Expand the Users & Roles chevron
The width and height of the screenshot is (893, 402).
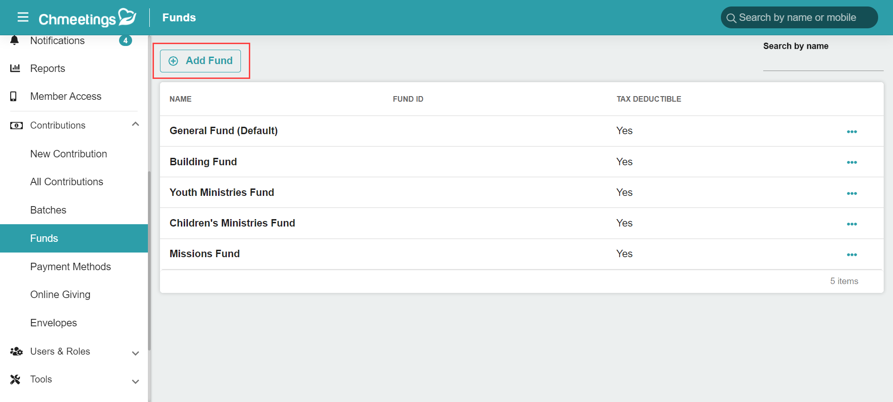135,353
